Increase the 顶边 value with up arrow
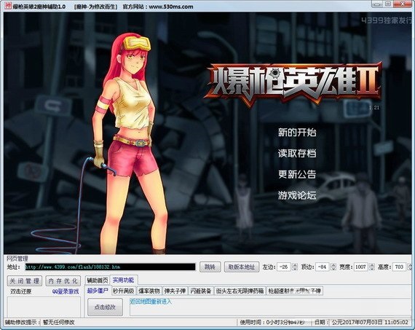 [333, 265]
